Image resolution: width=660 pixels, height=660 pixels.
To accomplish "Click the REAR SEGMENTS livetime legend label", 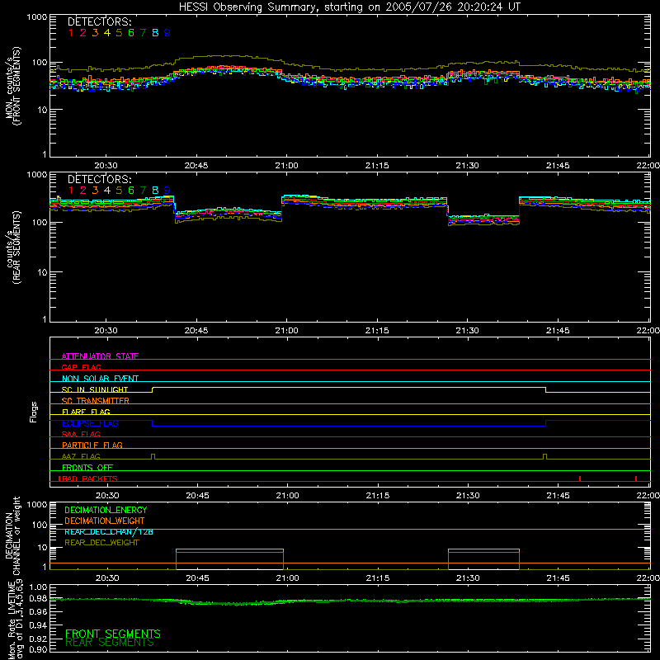I will pyautogui.click(x=110, y=643).
